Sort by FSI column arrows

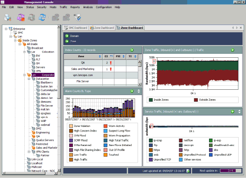(124, 56)
